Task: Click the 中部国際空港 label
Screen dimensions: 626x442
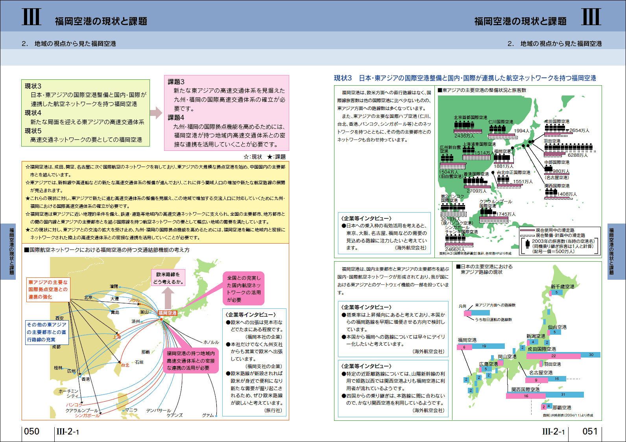Action: tap(557, 162)
